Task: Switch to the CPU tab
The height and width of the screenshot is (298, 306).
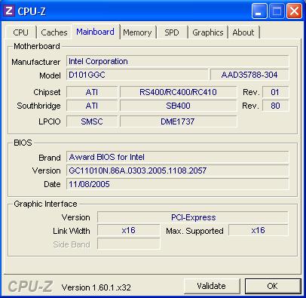Action: pos(20,32)
